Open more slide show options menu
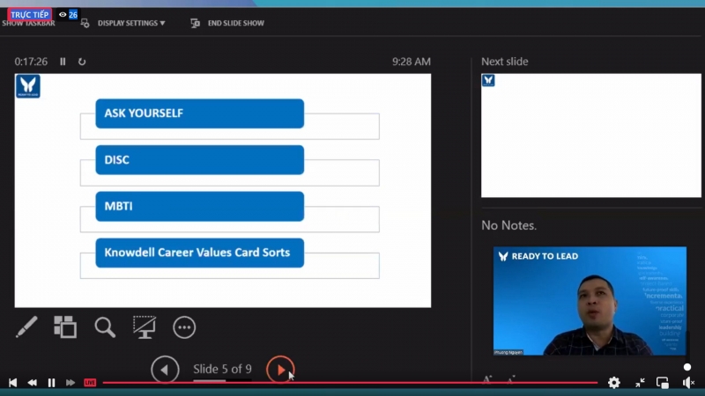 pos(184,327)
